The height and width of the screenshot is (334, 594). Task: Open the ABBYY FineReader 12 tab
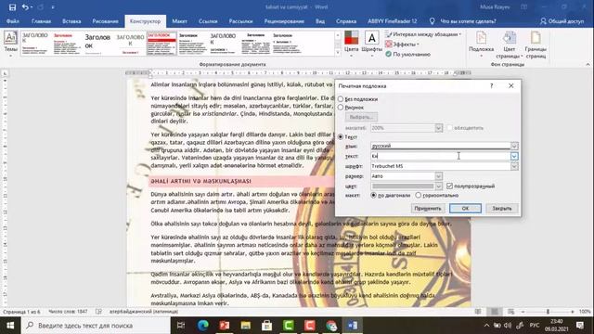pos(392,21)
